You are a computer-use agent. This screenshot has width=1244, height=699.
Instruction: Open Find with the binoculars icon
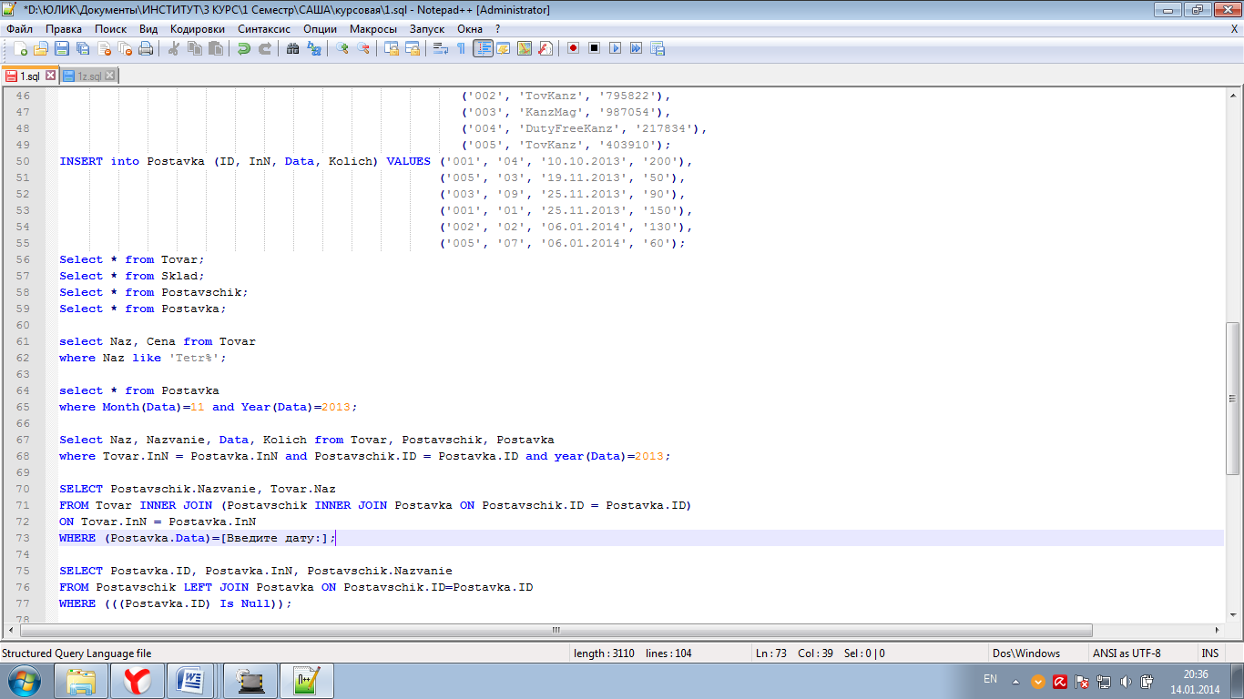[x=293, y=48]
